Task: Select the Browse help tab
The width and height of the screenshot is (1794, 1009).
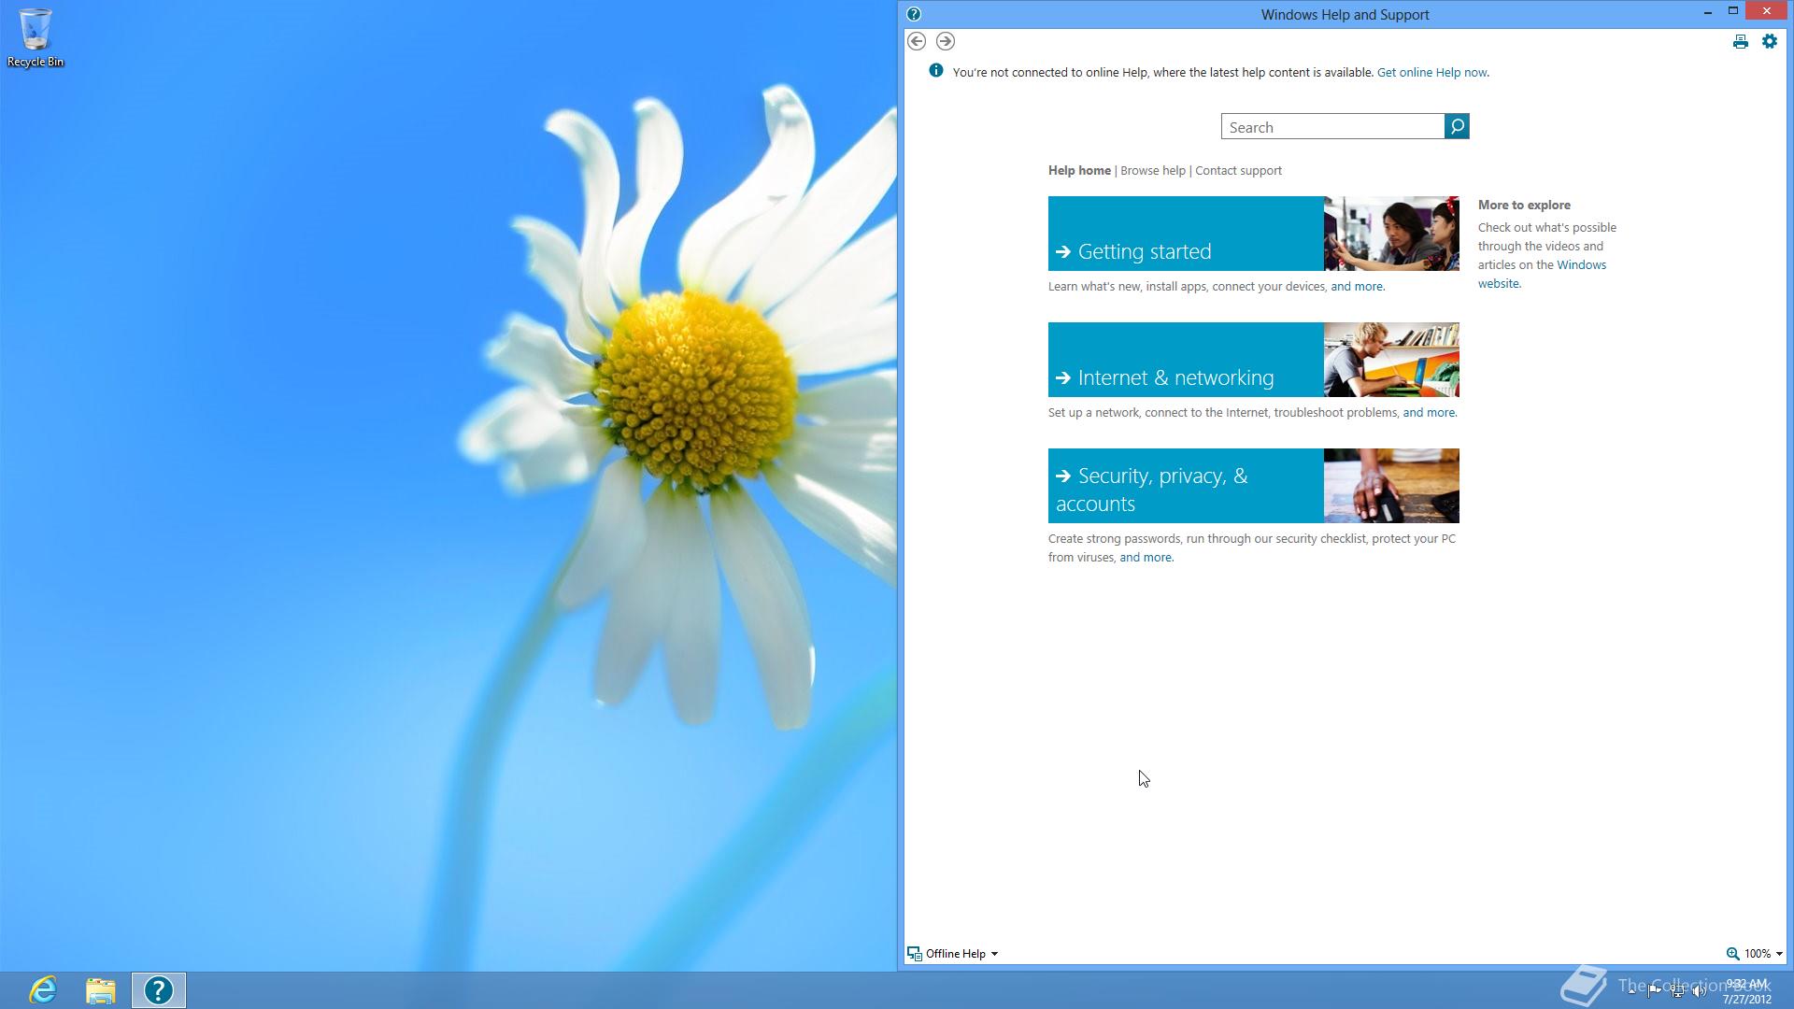Action: (x=1152, y=170)
